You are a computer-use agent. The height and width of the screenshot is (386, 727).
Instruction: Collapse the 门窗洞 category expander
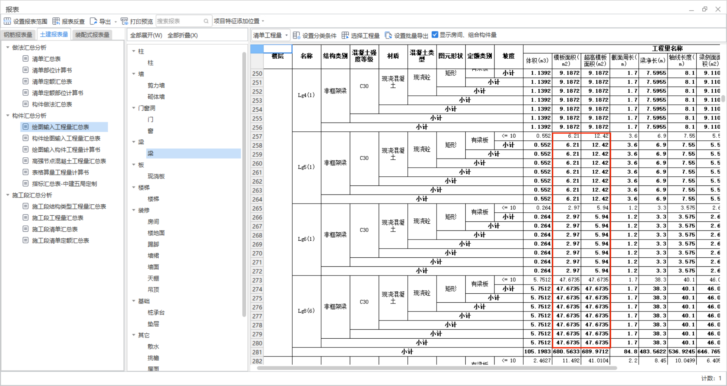click(134, 108)
